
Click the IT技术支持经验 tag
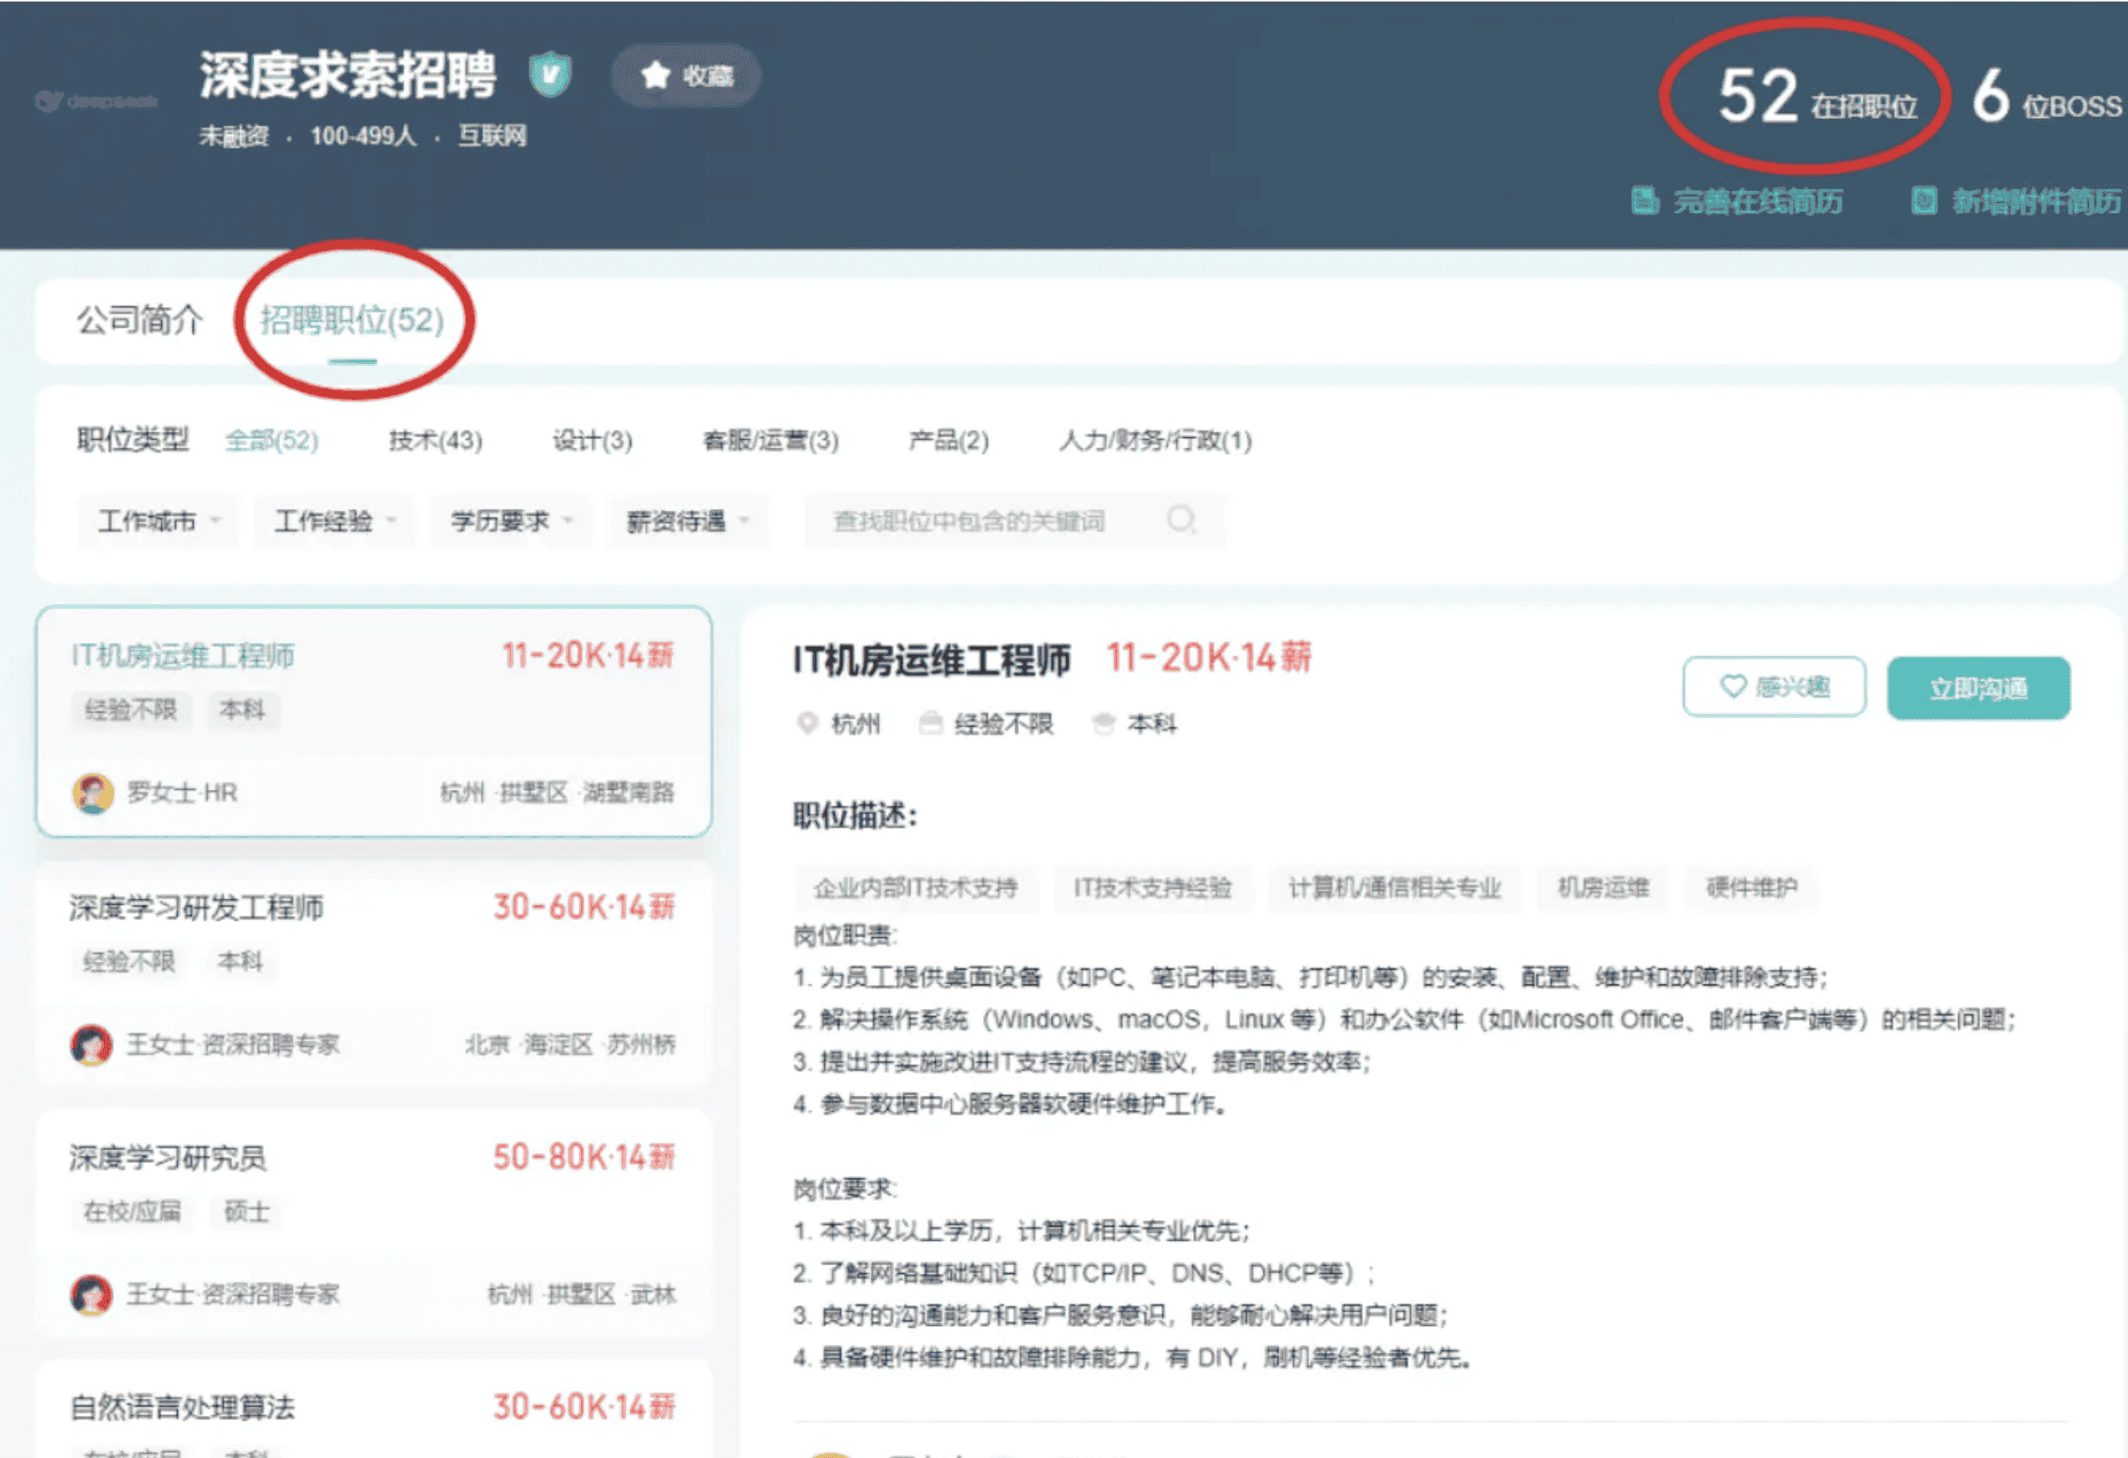1152,887
